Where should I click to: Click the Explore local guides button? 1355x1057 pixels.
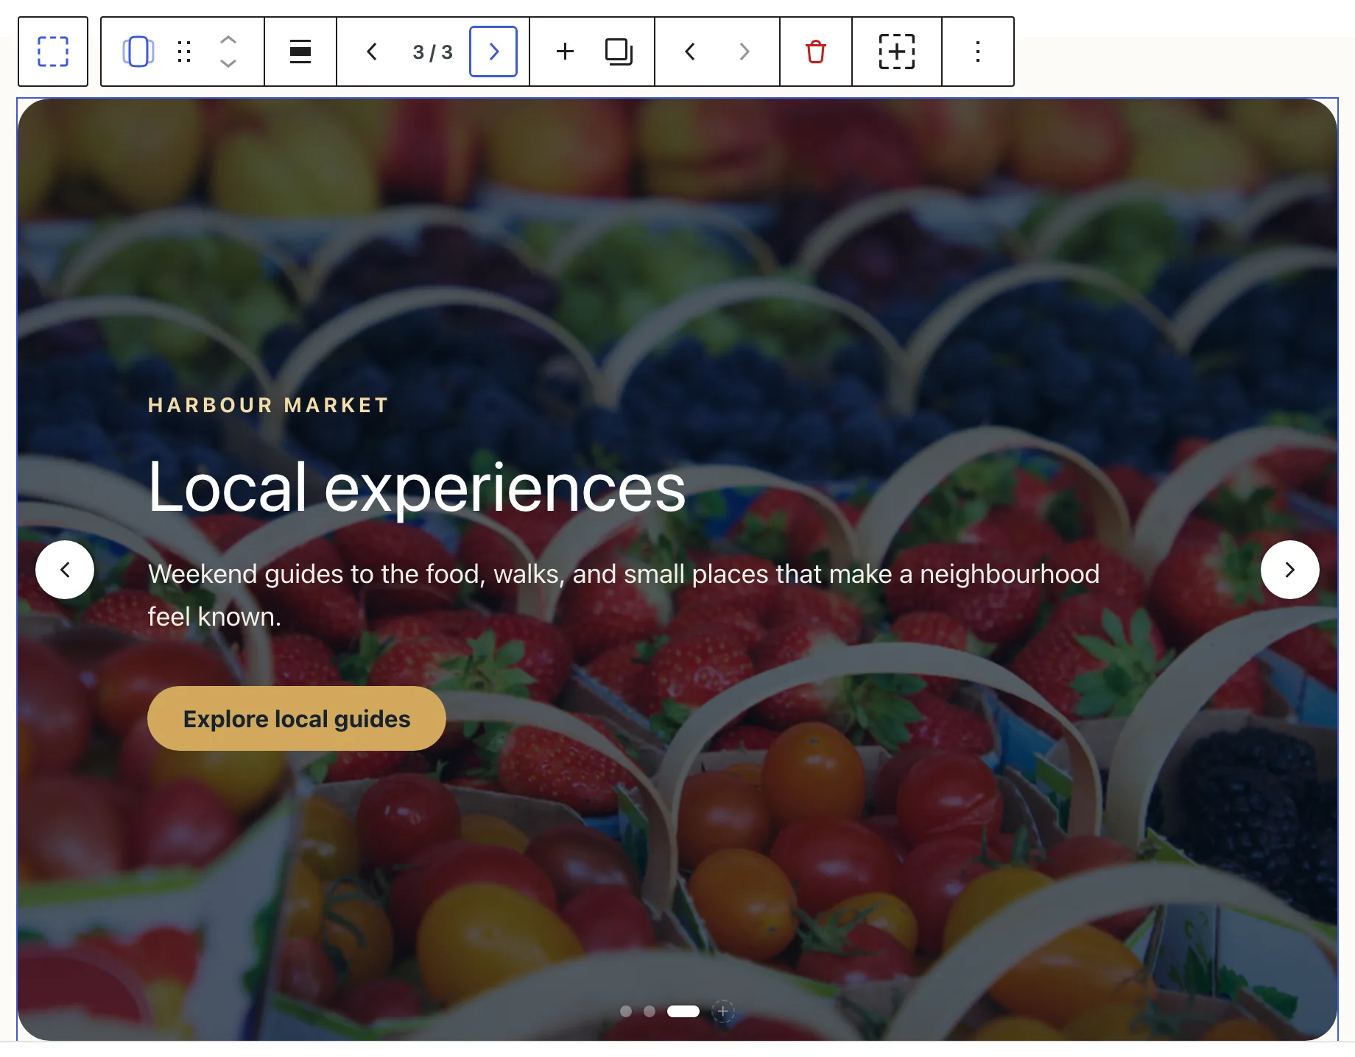[297, 718]
